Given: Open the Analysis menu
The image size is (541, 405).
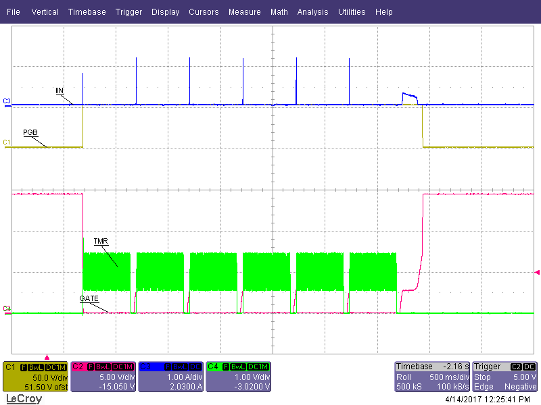Looking at the screenshot, I should tap(312, 12).
